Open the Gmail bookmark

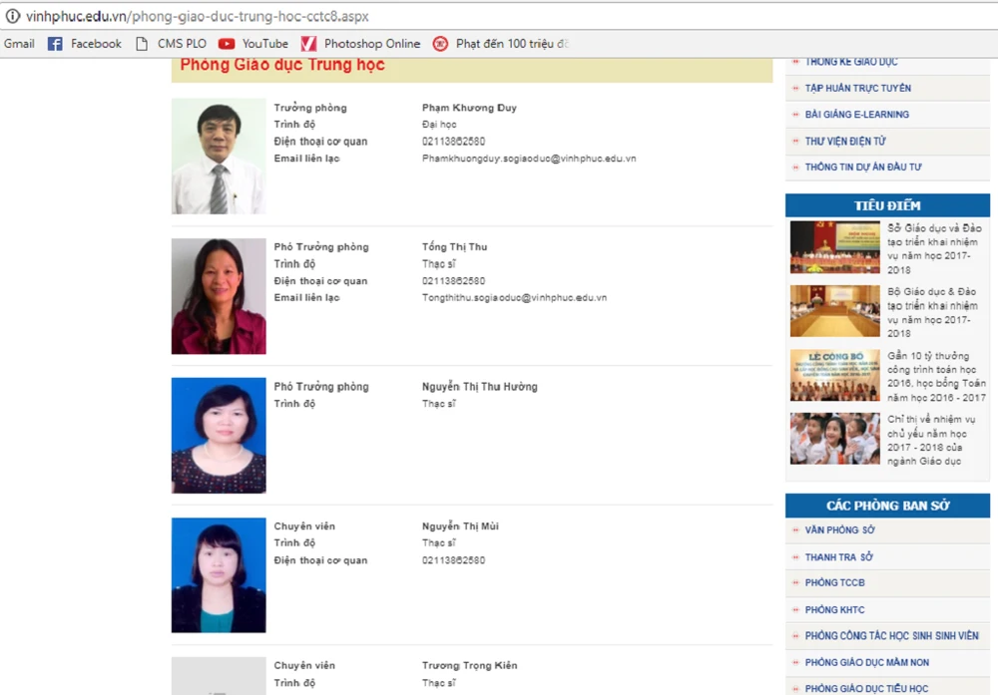tap(19, 44)
